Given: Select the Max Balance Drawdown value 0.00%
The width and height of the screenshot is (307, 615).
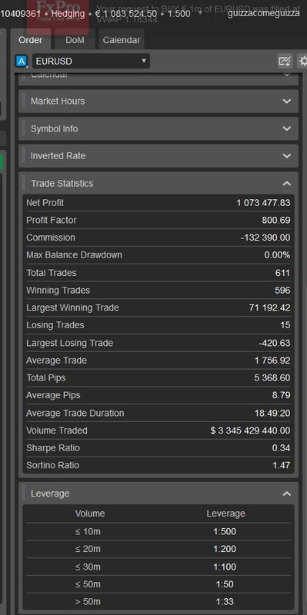Looking at the screenshot, I should click(x=277, y=255).
